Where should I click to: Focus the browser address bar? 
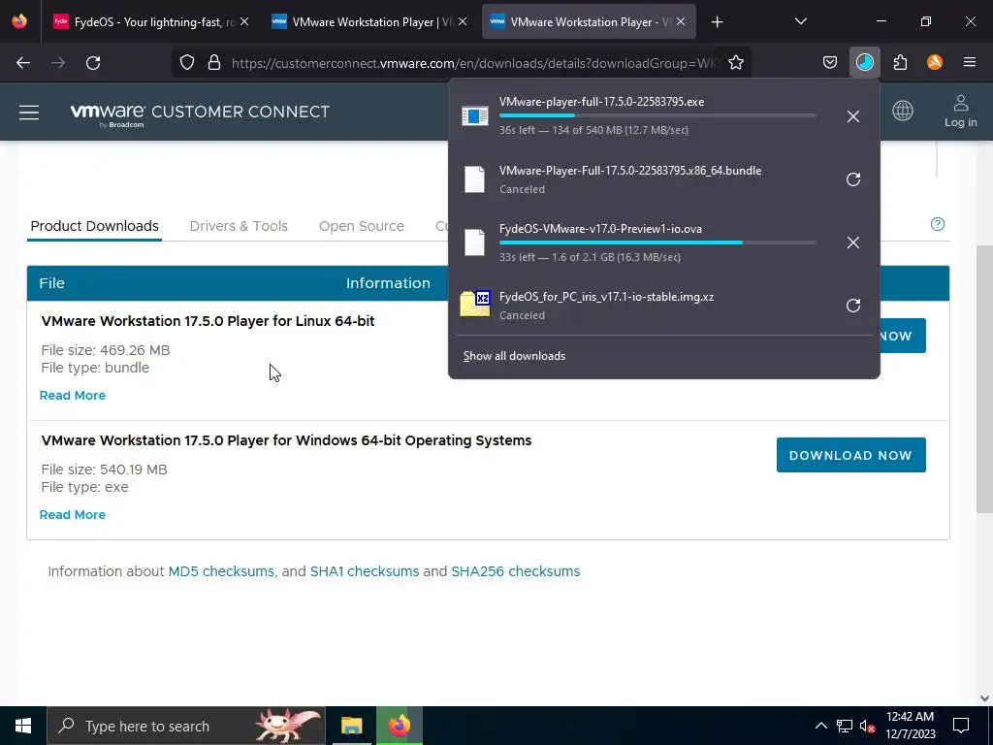pos(475,63)
